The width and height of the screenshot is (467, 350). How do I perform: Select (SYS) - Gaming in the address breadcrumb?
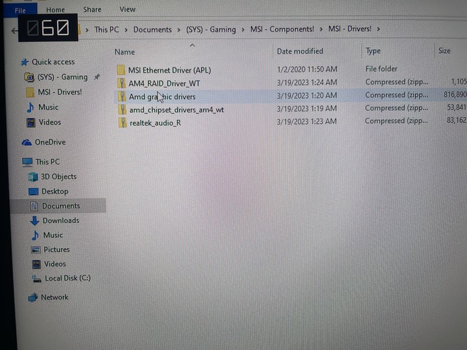(211, 29)
